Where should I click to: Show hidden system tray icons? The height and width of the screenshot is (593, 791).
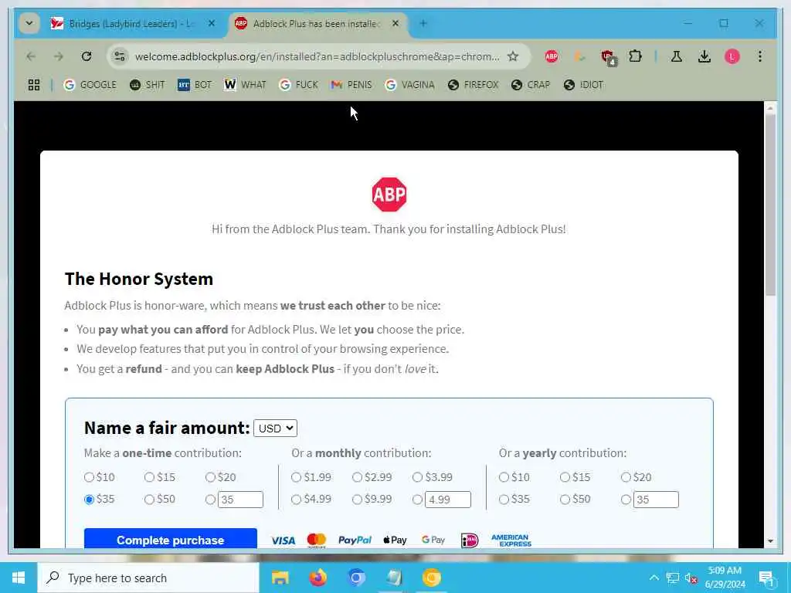654,578
